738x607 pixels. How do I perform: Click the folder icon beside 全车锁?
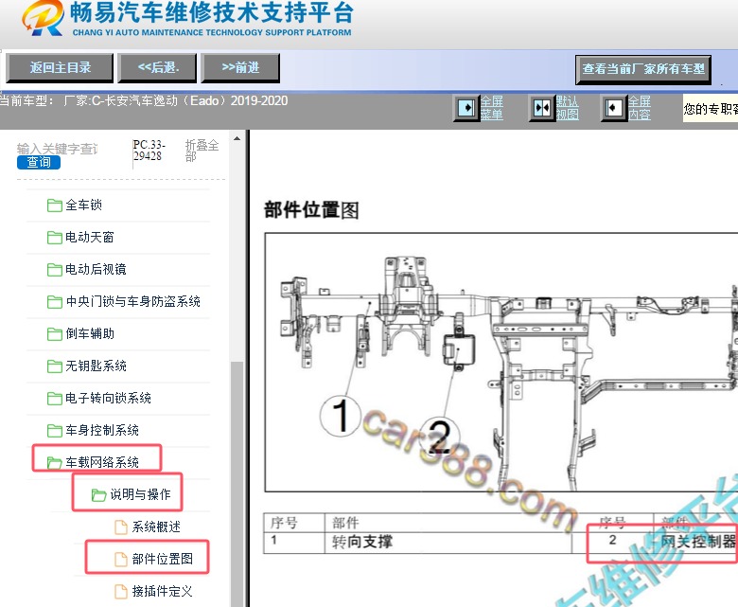click(55, 205)
